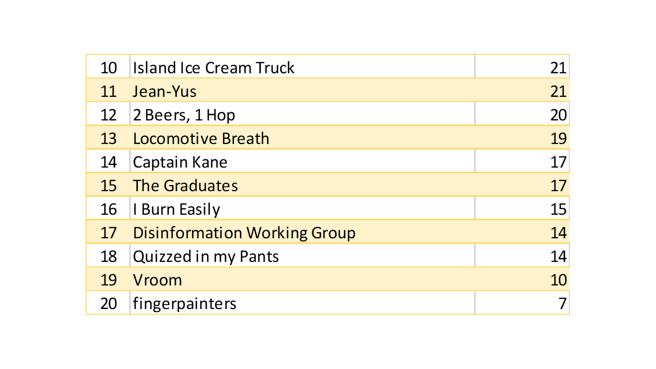Select the fingerpainters score of 7
The image size is (656, 369).
[563, 303]
